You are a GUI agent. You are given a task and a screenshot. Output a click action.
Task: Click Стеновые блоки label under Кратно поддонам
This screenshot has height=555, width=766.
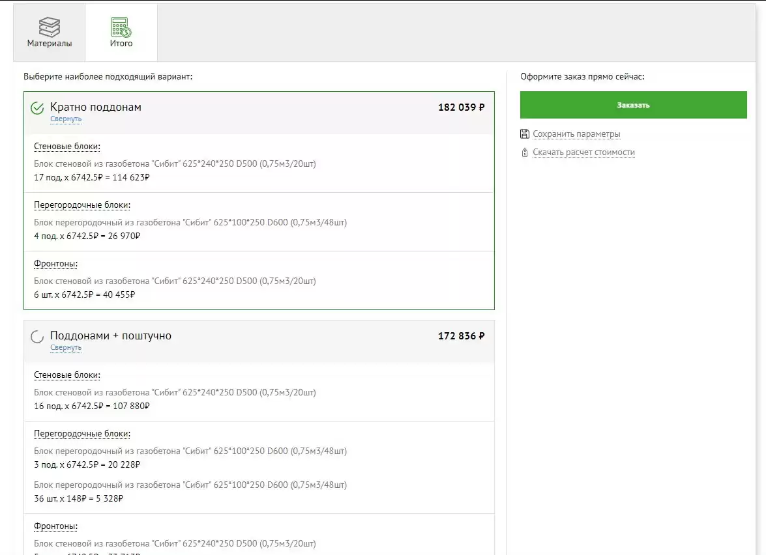click(67, 147)
